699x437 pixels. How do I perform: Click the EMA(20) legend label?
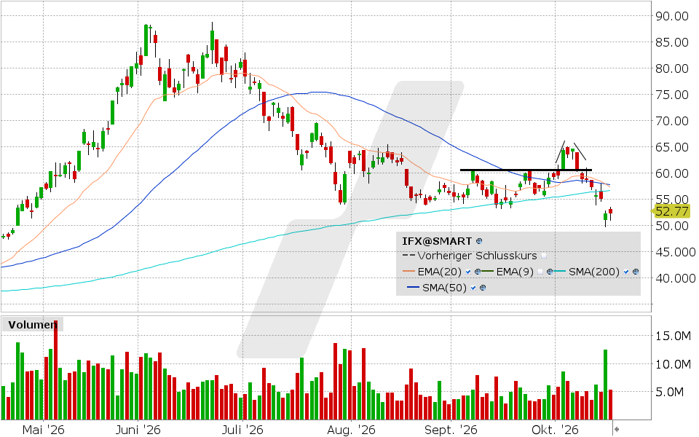coord(440,272)
